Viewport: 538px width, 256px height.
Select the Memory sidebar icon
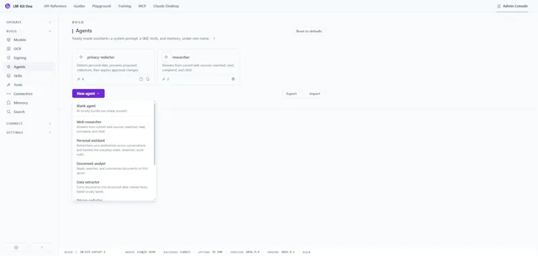click(x=9, y=103)
